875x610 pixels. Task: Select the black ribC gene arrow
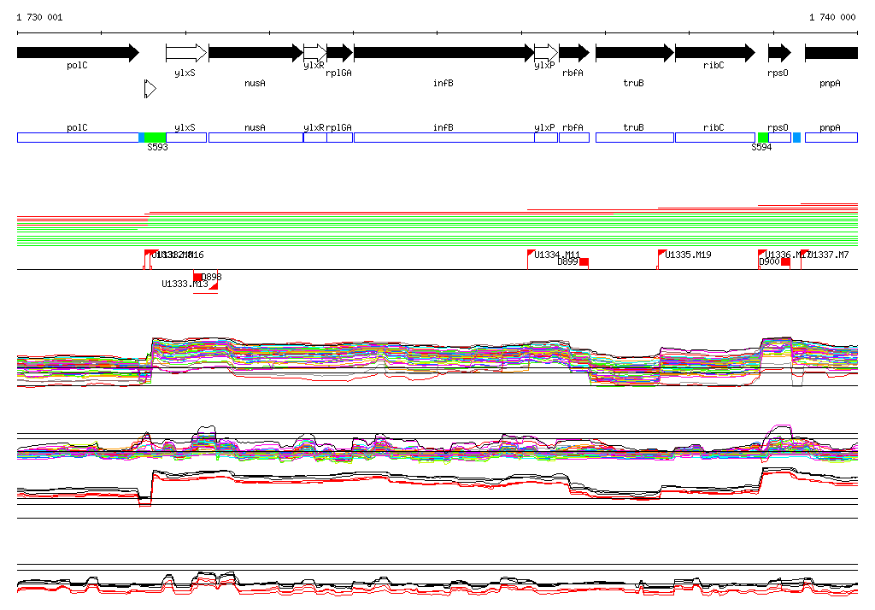(715, 53)
